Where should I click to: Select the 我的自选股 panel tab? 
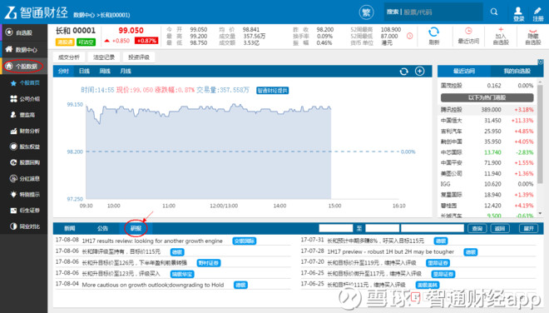click(x=517, y=71)
